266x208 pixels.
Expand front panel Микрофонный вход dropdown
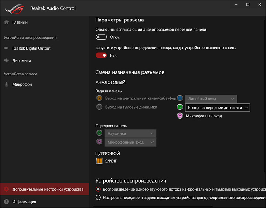click(x=130, y=142)
